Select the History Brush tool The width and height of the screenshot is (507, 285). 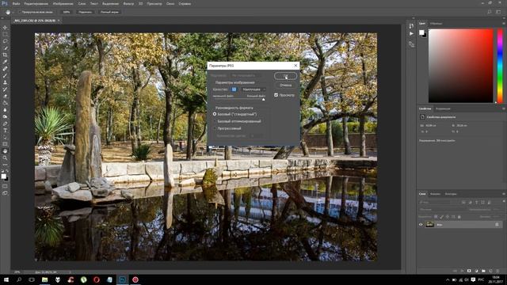[5, 89]
